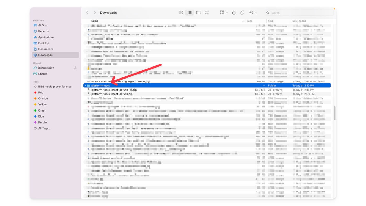Image resolution: width=366 pixels, height=206 pixels.
Task: Select the platform-tools folder name
Action: (x=100, y=86)
